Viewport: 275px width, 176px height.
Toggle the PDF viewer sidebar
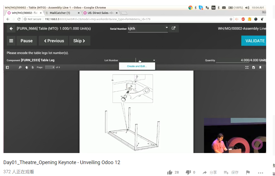point(7,67)
